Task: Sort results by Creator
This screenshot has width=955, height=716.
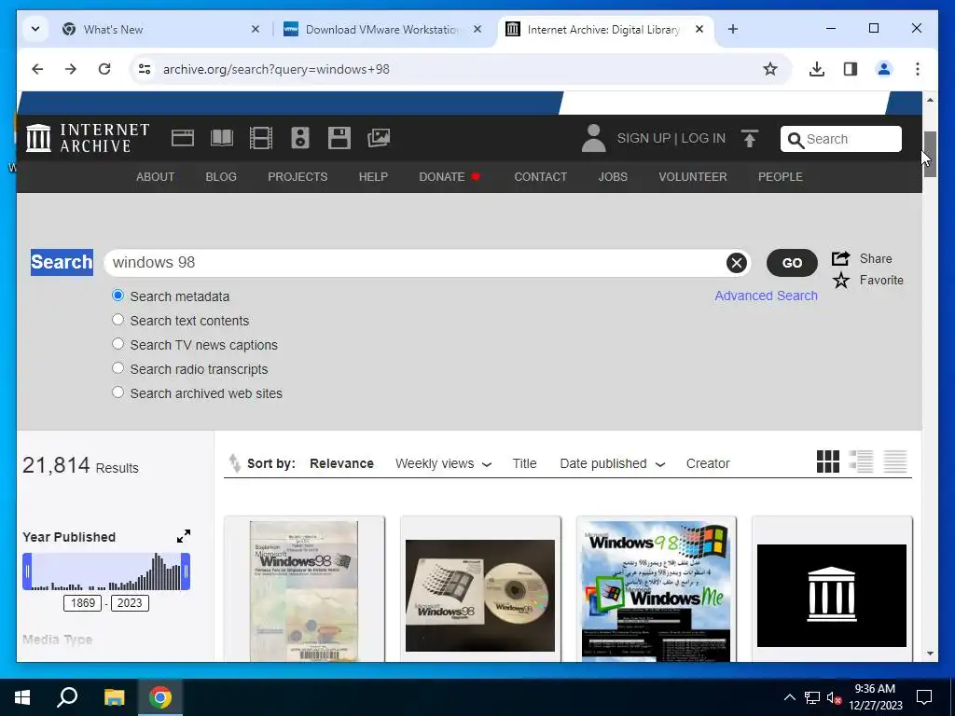Action: pos(708,463)
